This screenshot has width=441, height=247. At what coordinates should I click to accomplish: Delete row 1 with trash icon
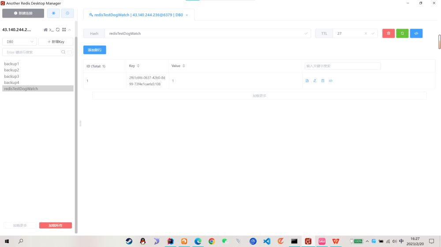point(323,81)
